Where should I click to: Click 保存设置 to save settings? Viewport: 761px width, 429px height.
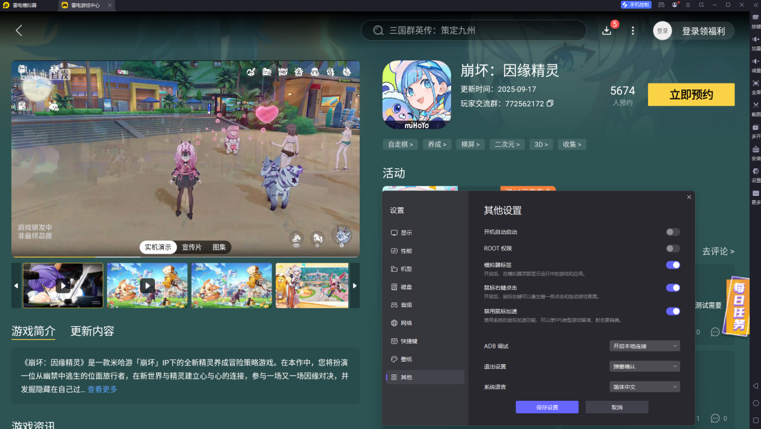tap(547, 407)
